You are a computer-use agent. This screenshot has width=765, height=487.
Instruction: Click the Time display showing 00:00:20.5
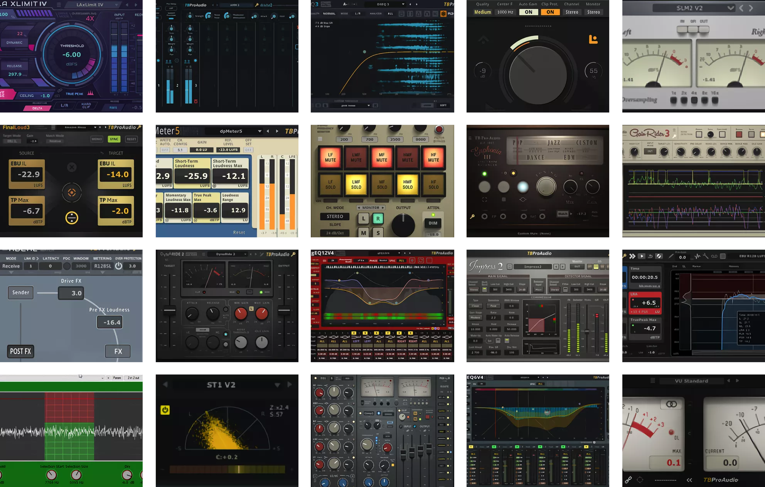point(645,277)
